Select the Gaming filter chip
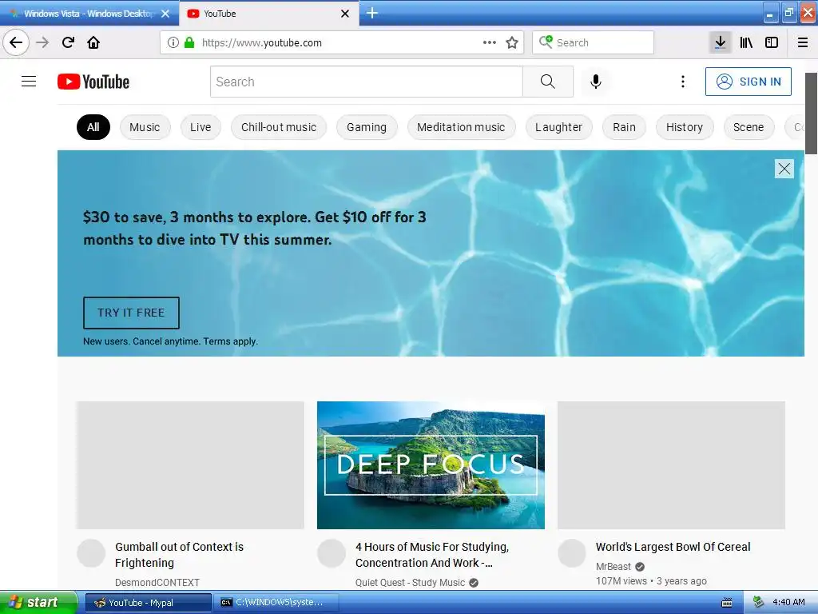This screenshot has width=818, height=614. coord(367,127)
